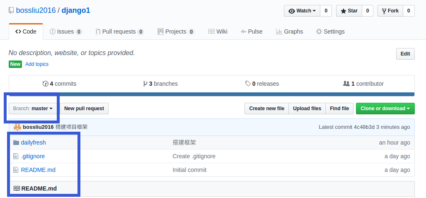Open the Pull requests tab
This screenshot has height=198, width=426.
tap(119, 31)
